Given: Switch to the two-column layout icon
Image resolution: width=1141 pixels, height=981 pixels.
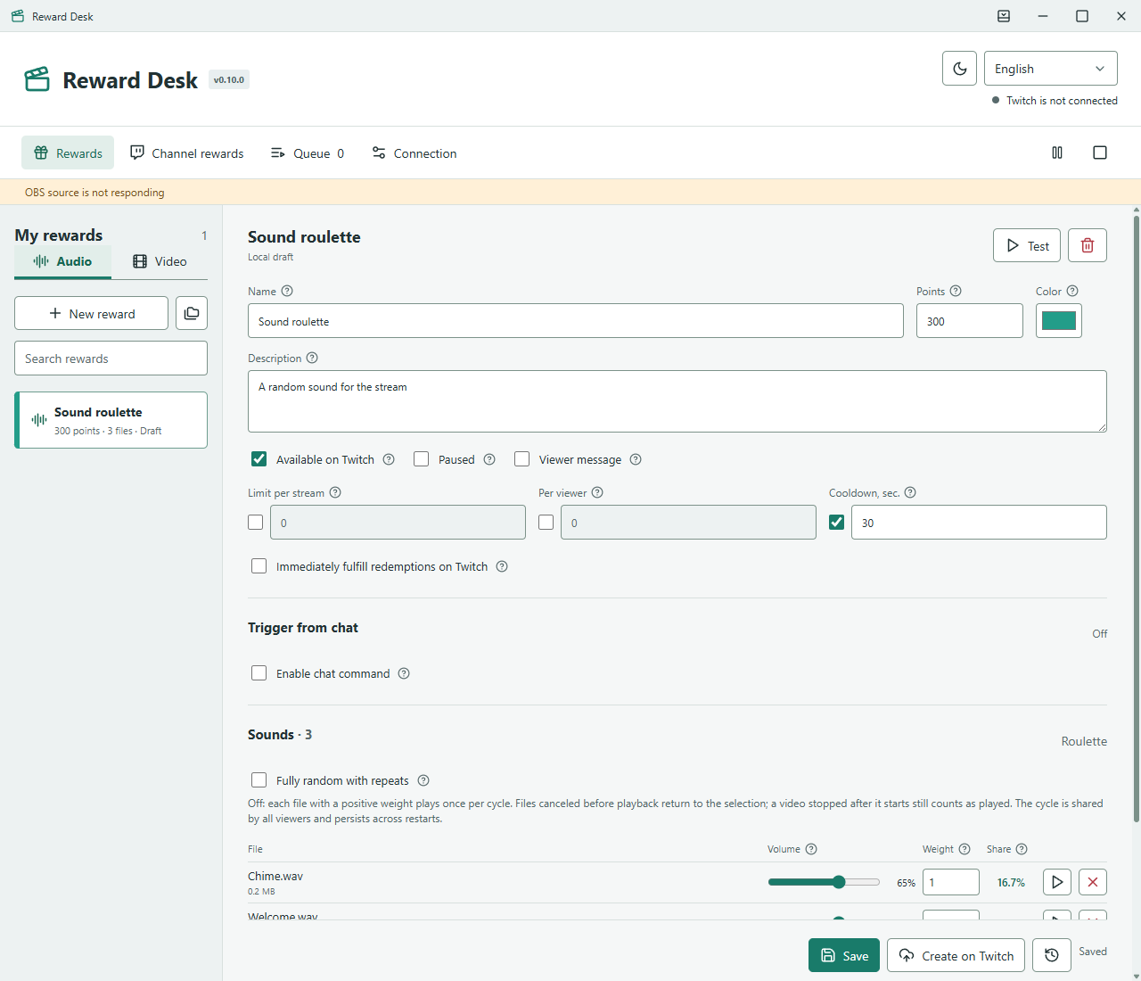Looking at the screenshot, I should pyautogui.click(x=1057, y=153).
